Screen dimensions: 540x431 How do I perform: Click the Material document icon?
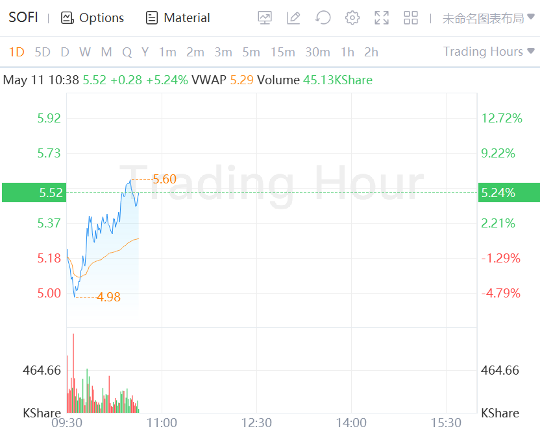coord(152,18)
